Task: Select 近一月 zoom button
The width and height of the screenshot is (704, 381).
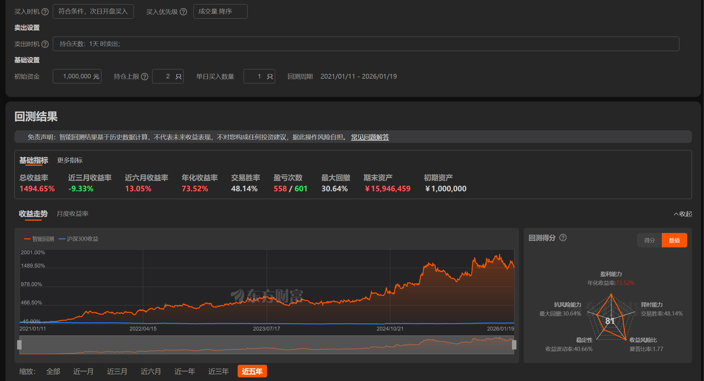Action: [x=83, y=371]
